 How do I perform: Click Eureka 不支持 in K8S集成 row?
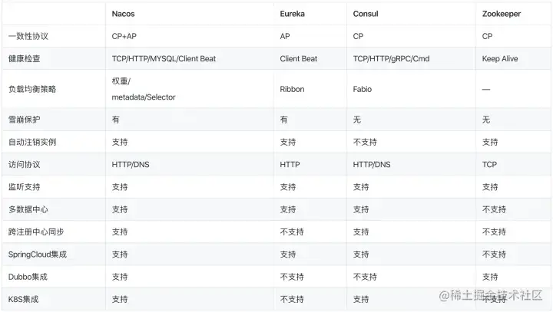coord(292,300)
